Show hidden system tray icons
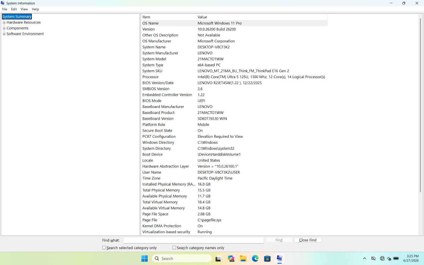This screenshot has height=265, width=424. click(x=365, y=258)
